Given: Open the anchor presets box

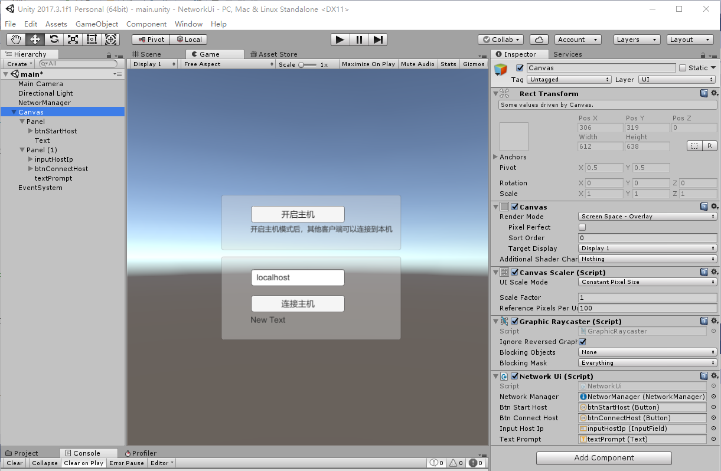Looking at the screenshot, I should click(514, 136).
